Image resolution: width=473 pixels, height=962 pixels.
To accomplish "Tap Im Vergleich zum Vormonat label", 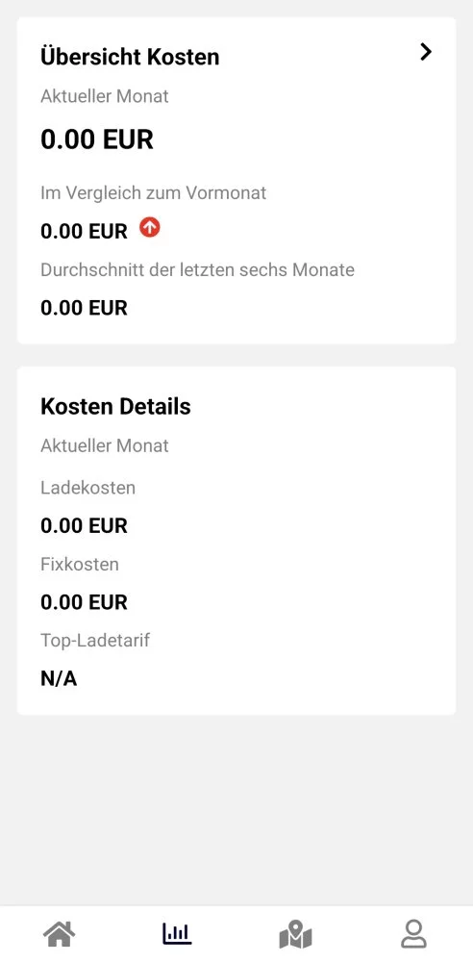I will coord(154,193).
